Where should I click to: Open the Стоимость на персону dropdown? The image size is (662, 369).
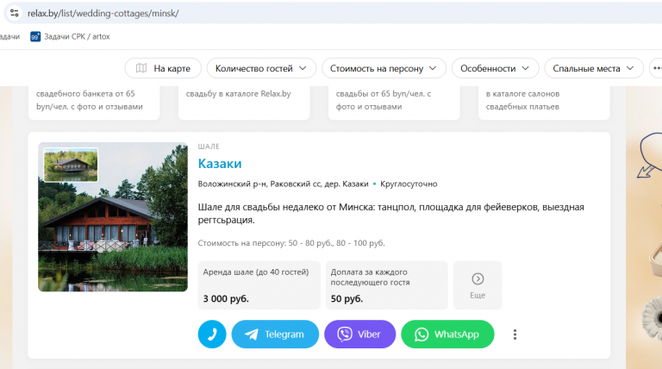coord(384,68)
